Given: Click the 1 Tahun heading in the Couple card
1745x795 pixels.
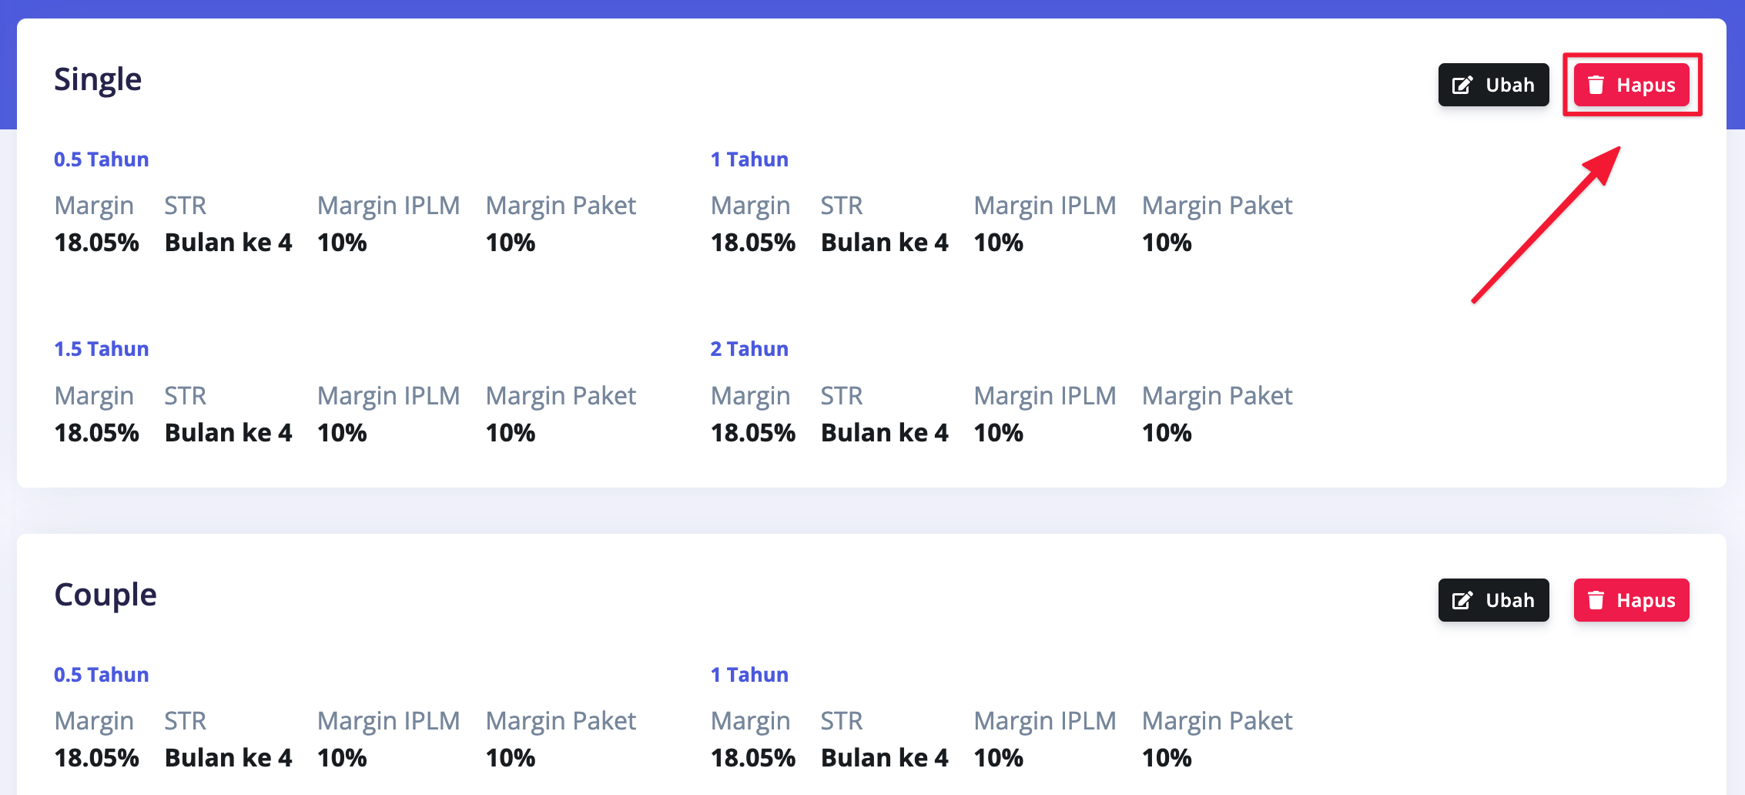Looking at the screenshot, I should pyautogui.click(x=749, y=675).
